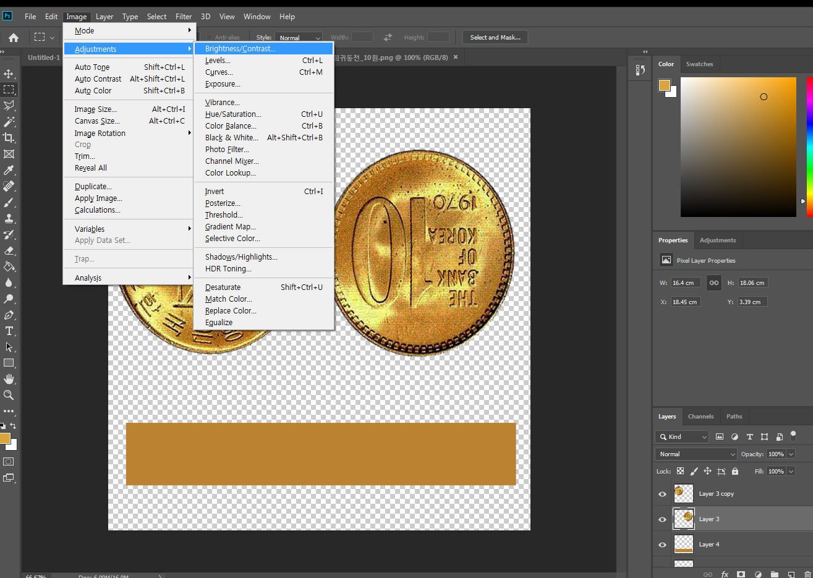Select the Eyedropper tool
813x578 pixels.
point(9,170)
